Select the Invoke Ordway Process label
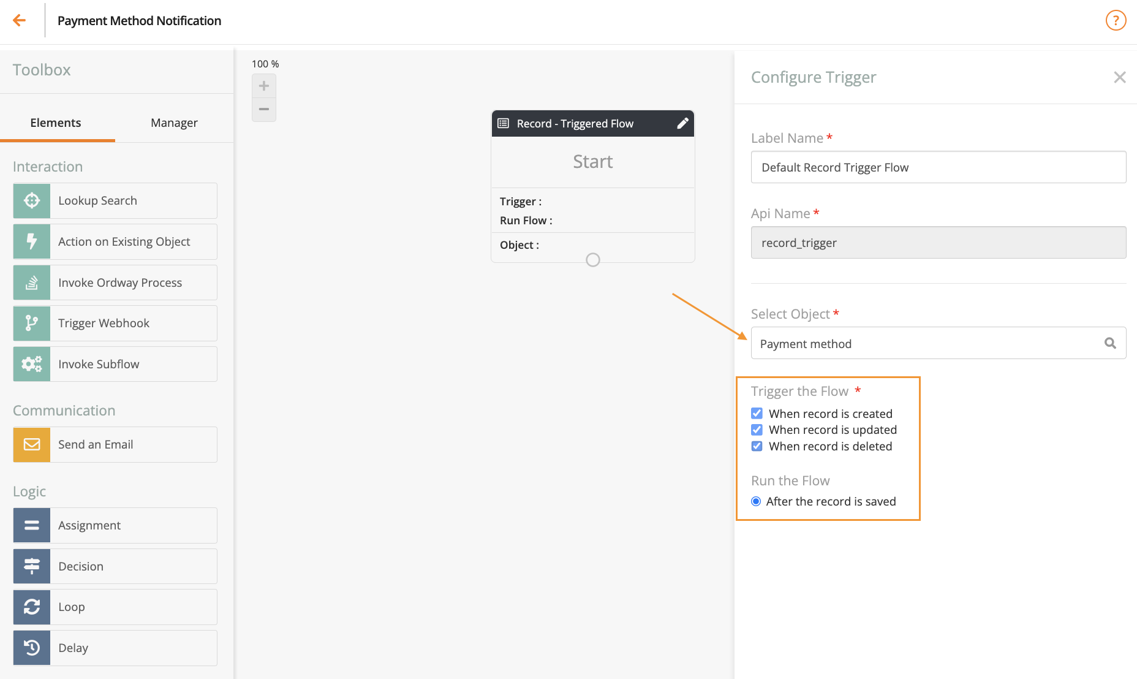The width and height of the screenshot is (1137, 679). tap(120, 283)
